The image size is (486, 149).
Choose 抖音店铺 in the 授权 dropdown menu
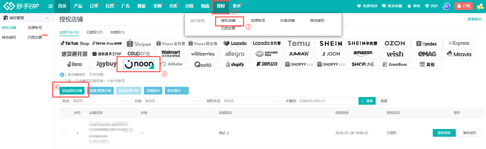288,20
